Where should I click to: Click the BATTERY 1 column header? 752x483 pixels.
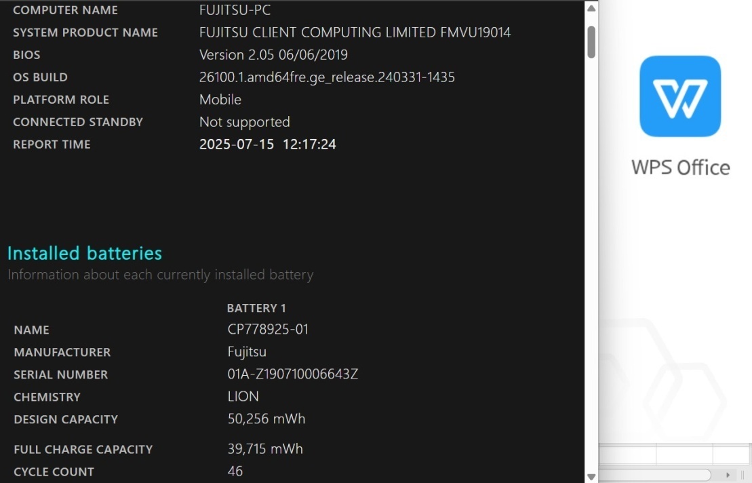coord(256,308)
